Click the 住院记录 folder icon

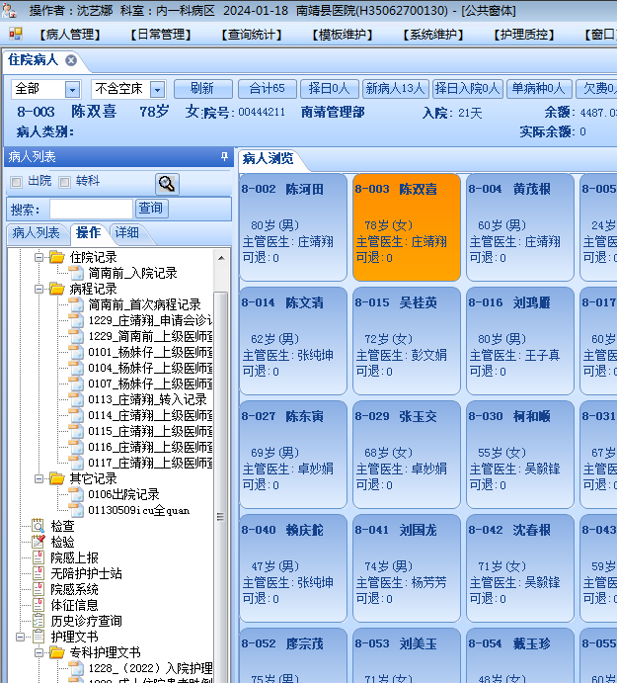[57, 257]
